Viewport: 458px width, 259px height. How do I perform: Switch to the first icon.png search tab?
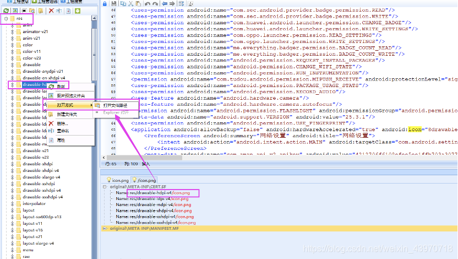[118, 180]
